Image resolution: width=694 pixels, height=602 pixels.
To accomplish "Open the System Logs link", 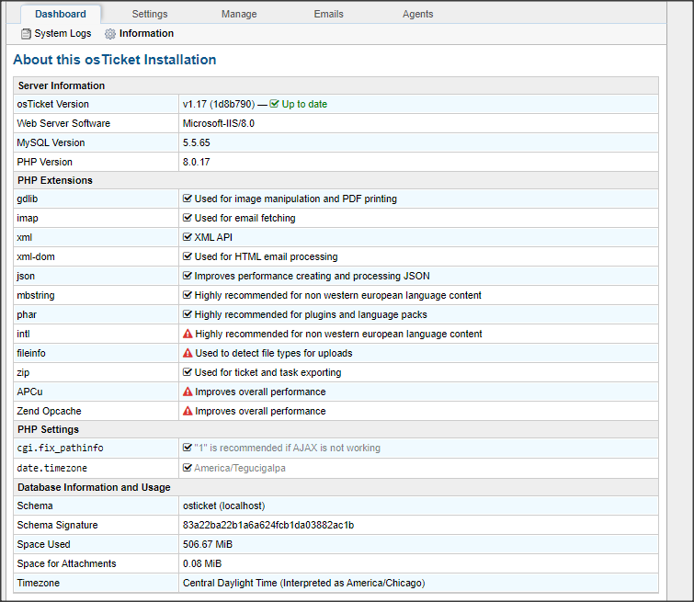I will (63, 34).
